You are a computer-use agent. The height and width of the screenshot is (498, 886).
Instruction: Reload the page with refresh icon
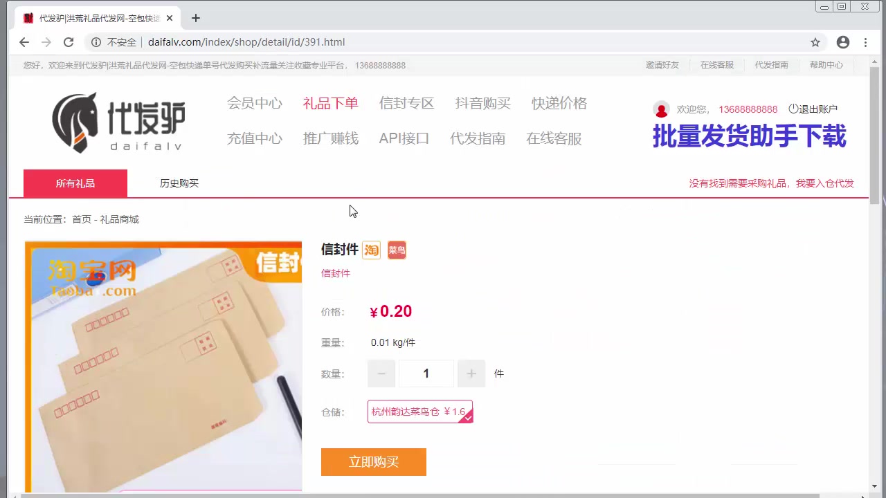pos(69,42)
